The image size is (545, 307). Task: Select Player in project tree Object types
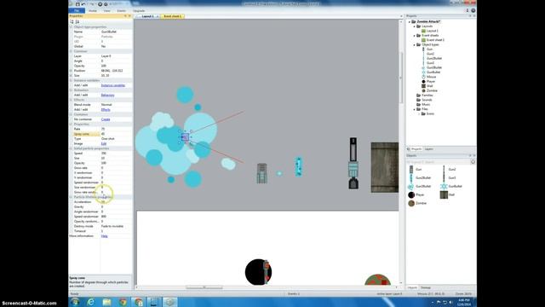pos(428,82)
